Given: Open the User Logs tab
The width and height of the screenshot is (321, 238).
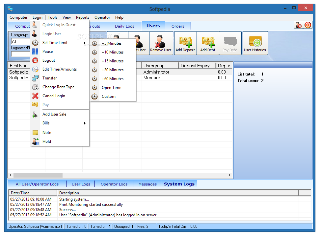Looking at the screenshot, I should [81, 184].
